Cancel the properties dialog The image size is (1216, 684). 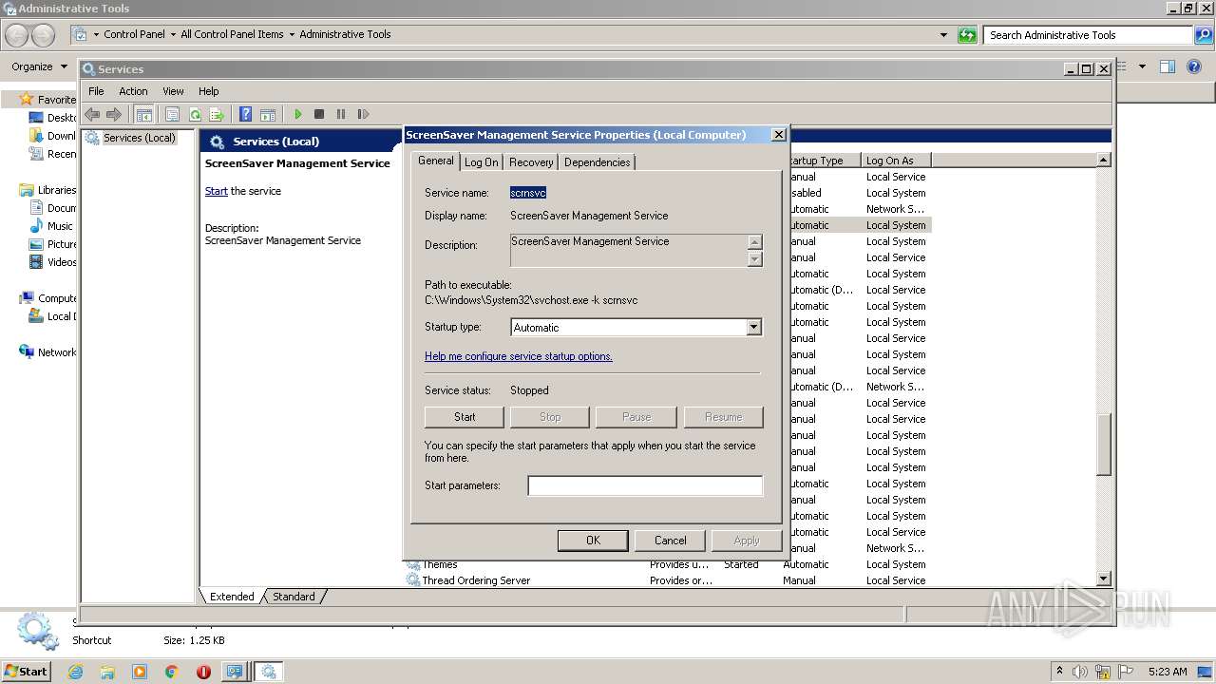(x=670, y=541)
